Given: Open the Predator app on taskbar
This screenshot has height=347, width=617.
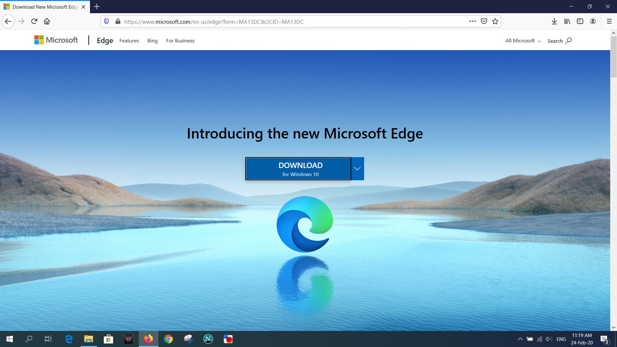Looking at the screenshot, I should [129, 339].
